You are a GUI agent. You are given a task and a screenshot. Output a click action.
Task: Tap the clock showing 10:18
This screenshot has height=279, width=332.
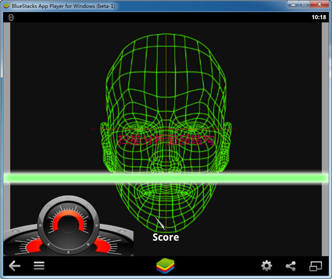(319, 17)
